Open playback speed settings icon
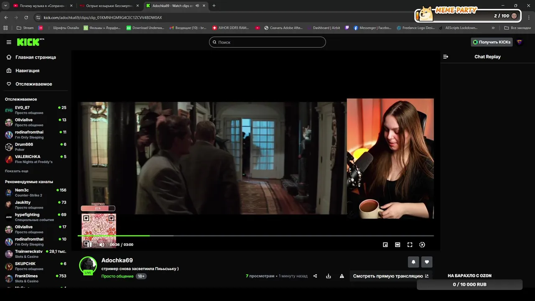This screenshot has width=535, height=301. tap(422, 245)
